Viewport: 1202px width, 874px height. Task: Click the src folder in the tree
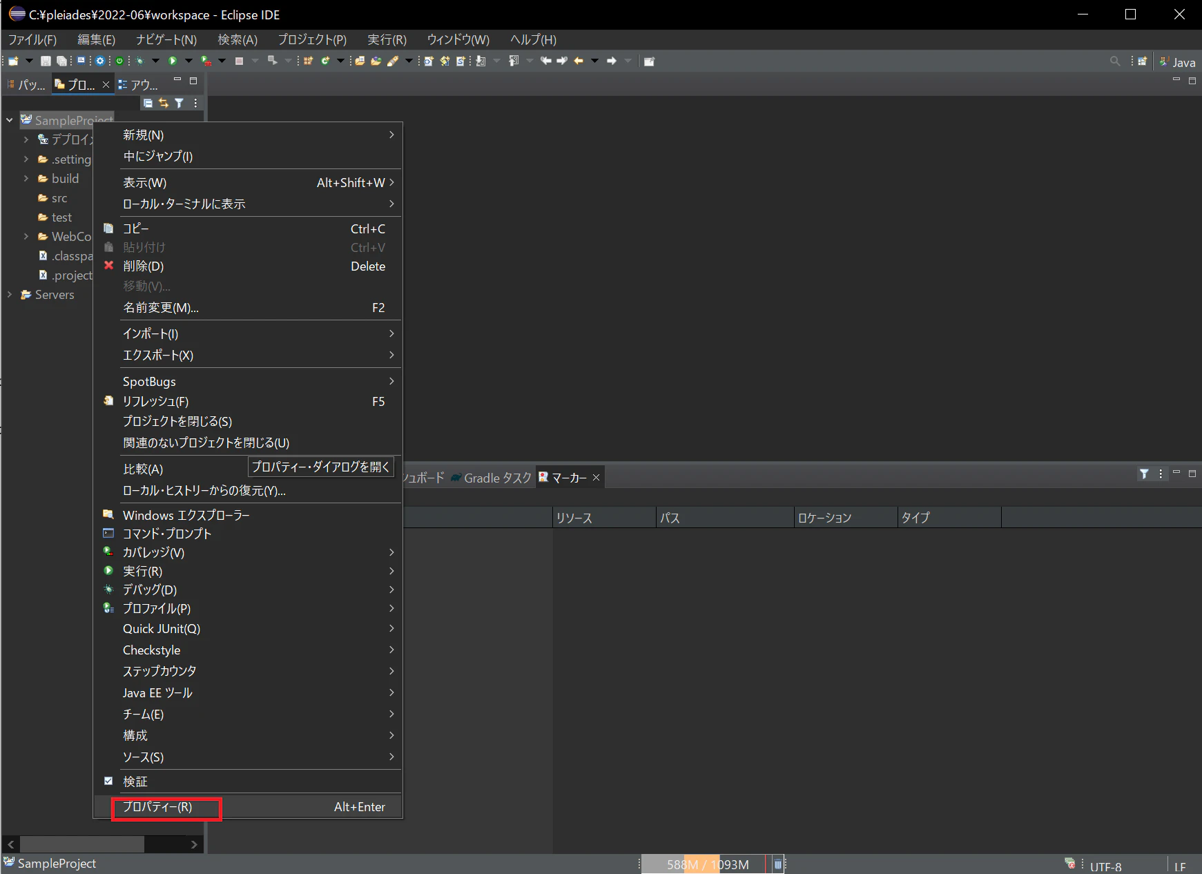pyautogui.click(x=53, y=198)
